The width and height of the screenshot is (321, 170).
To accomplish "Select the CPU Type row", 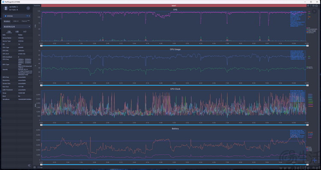I will pyautogui.click(x=17, y=48).
